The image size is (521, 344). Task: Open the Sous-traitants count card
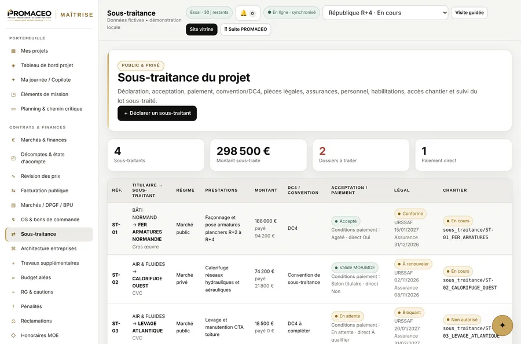click(x=156, y=155)
